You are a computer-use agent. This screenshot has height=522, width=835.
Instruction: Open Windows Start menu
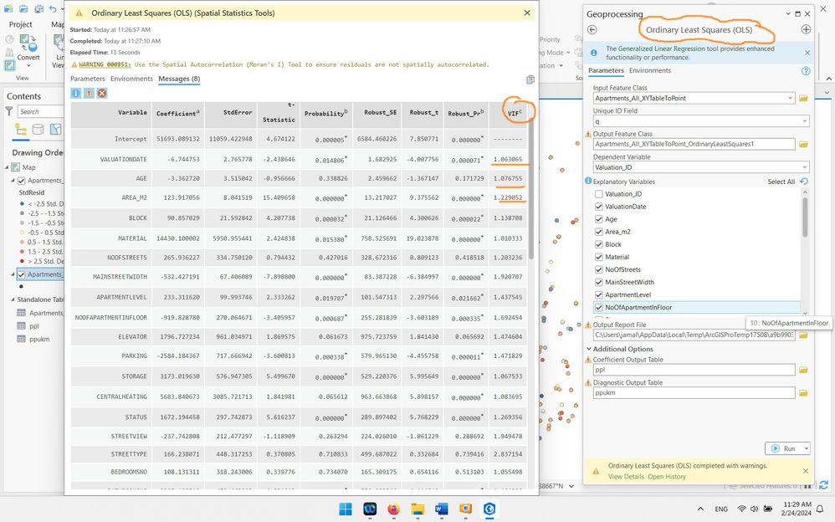click(x=345, y=509)
